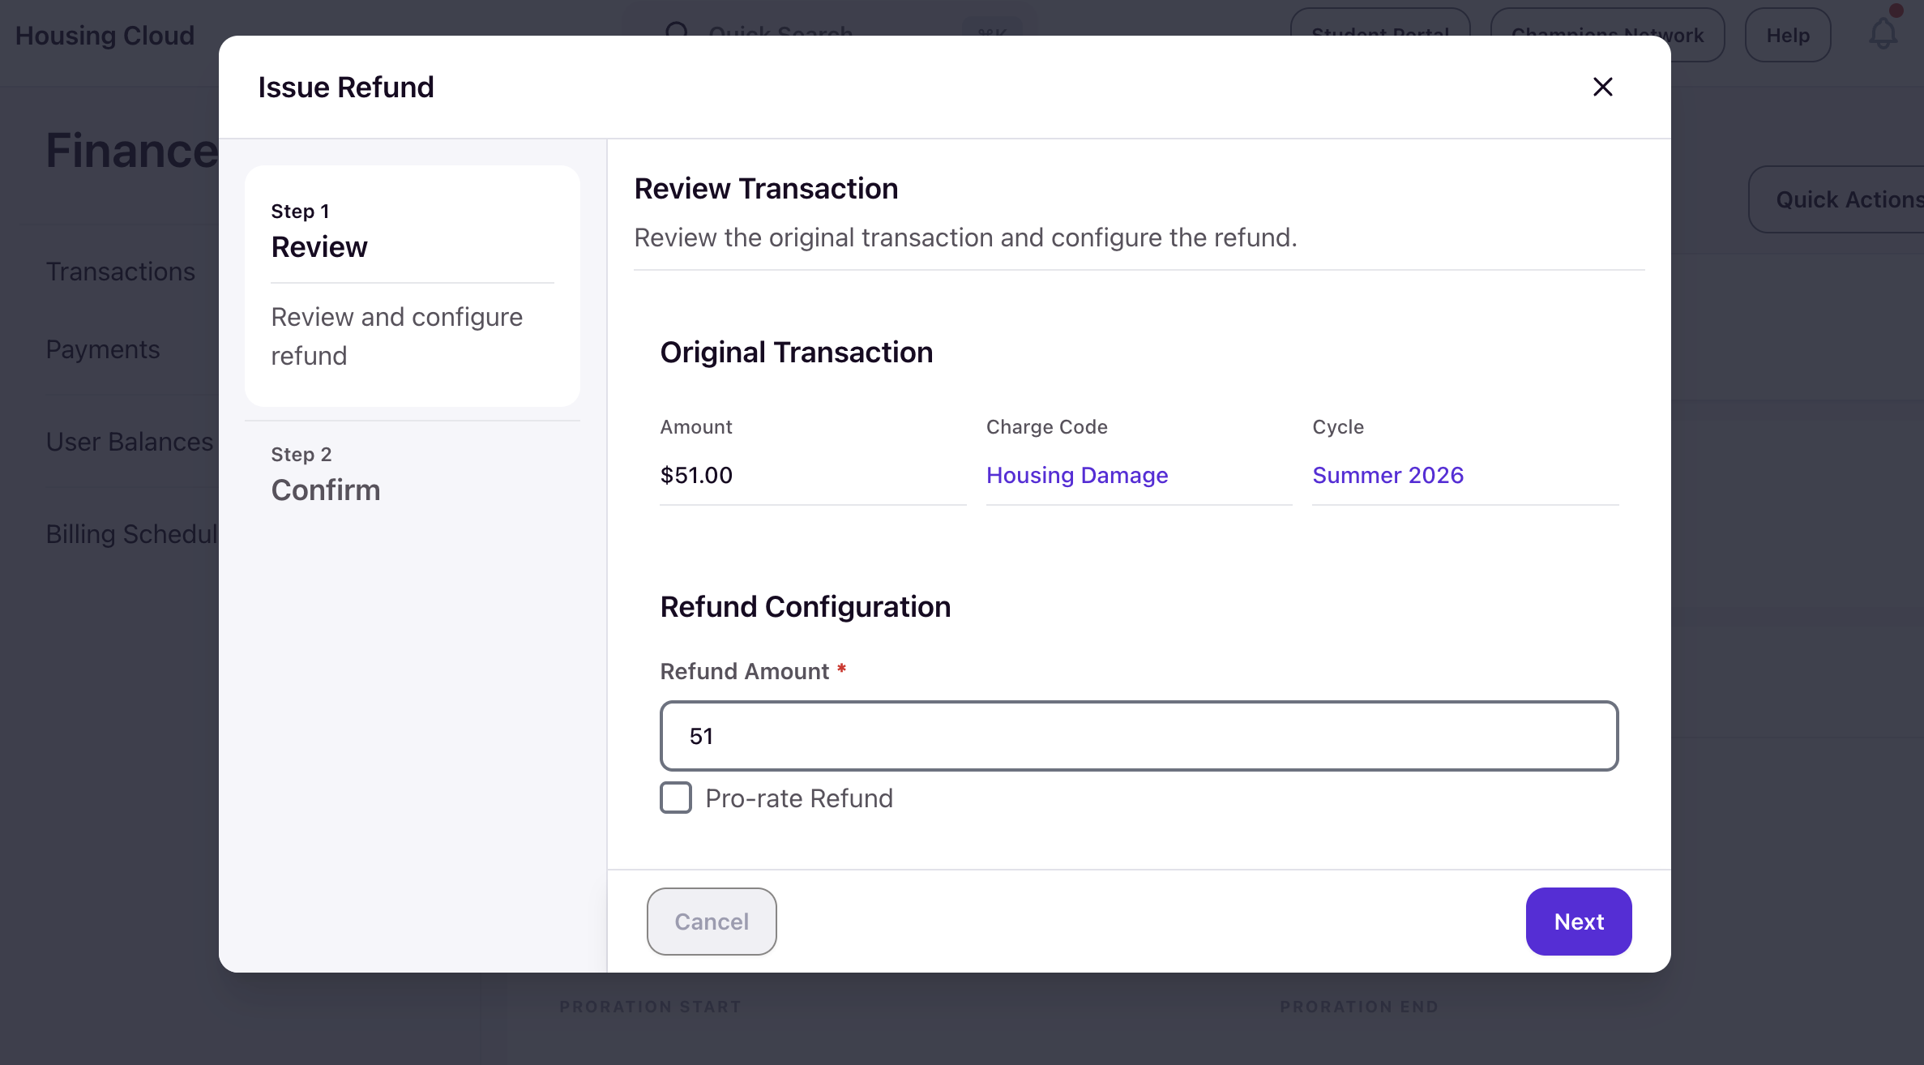Image resolution: width=1924 pixels, height=1065 pixels.
Task: Click the Refund Amount input field
Action: [1139, 736]
